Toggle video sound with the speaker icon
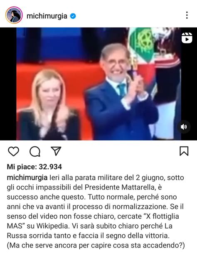The height and width of the screenshot is (253, 197). click(184, 127)
